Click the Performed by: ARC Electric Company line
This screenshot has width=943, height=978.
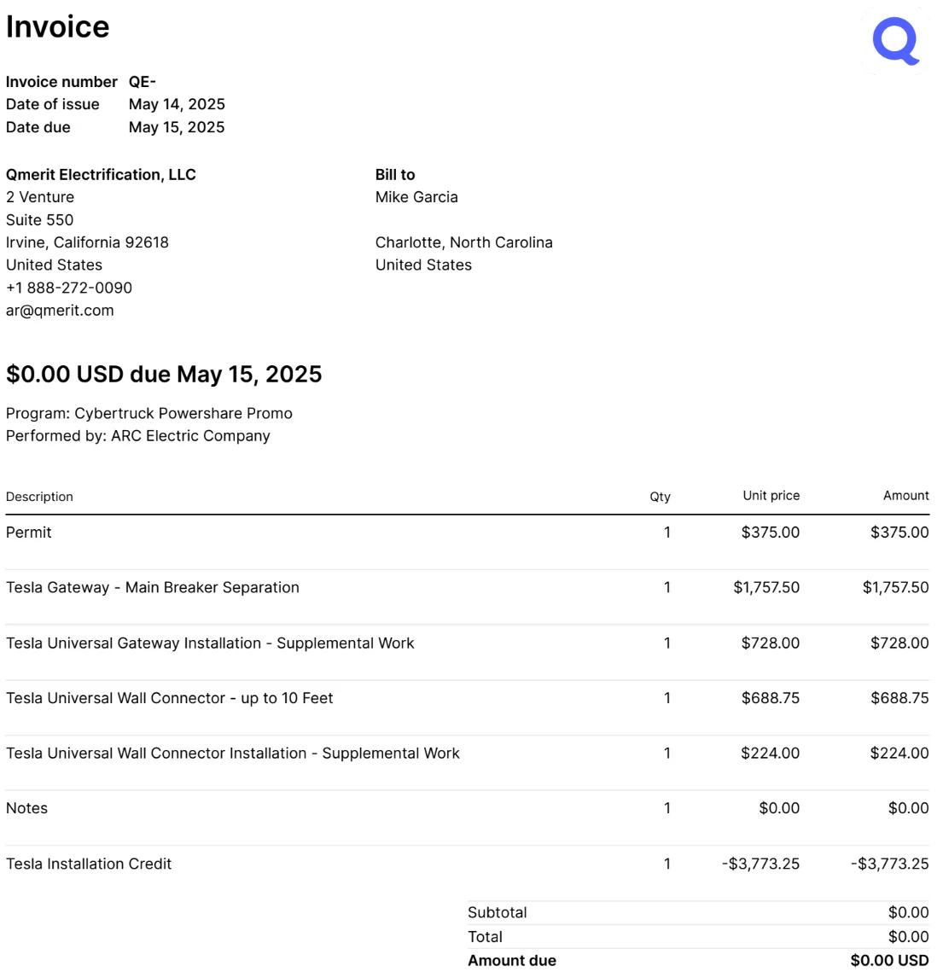coord(138,436)
